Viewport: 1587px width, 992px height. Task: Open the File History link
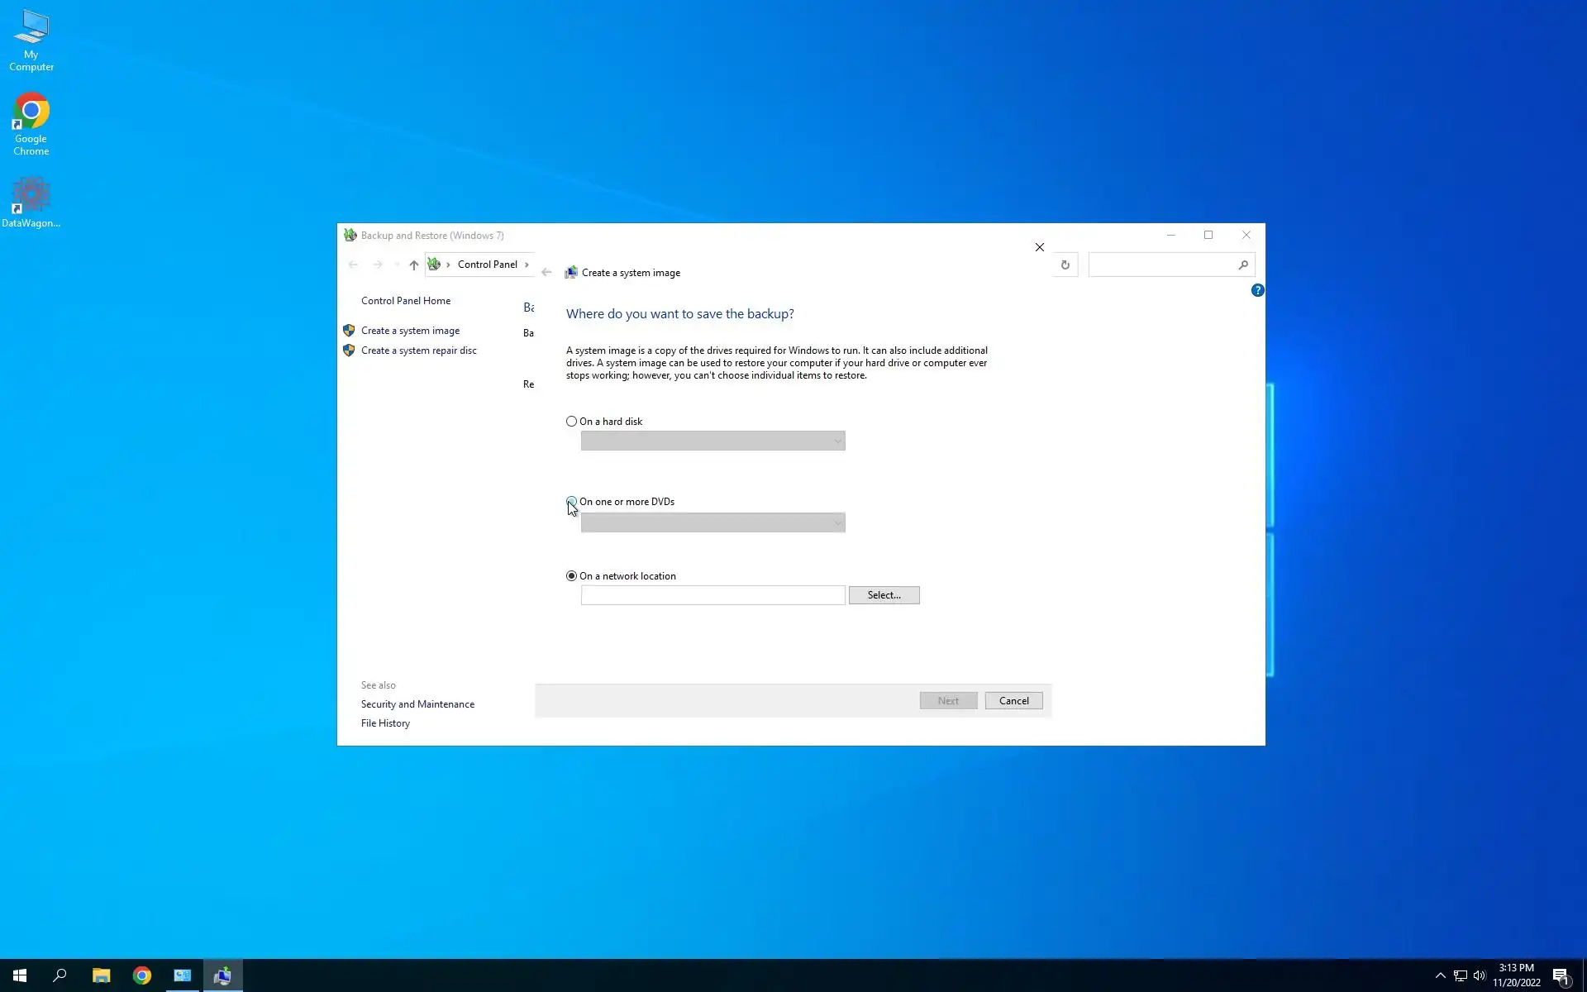coord(385,723)
